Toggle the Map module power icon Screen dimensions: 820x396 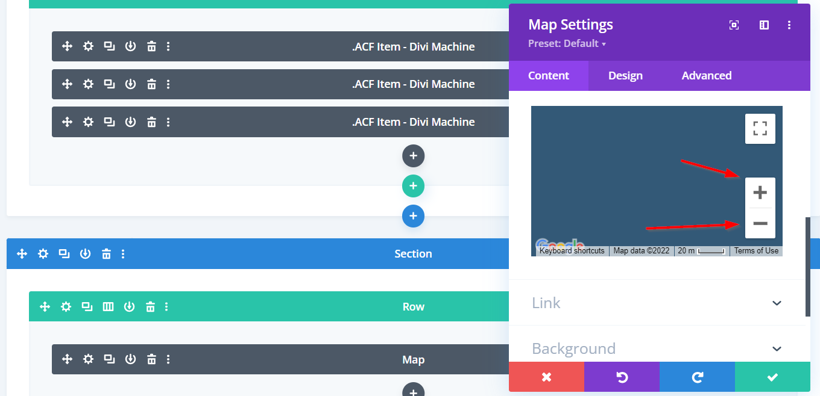point(130,359)
